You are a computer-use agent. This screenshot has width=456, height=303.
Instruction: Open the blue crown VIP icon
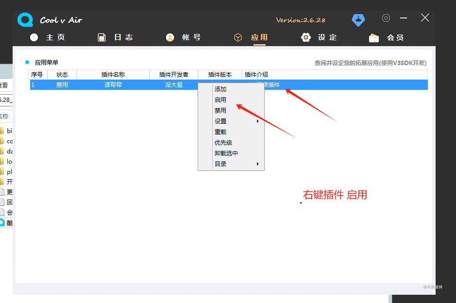point(358,20)
